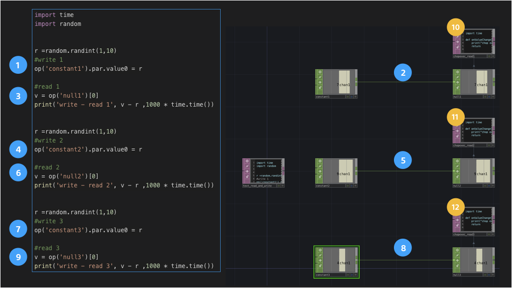Toggle the display dot on constant2 node
This screenshot has width=512, height=288.
351,185
